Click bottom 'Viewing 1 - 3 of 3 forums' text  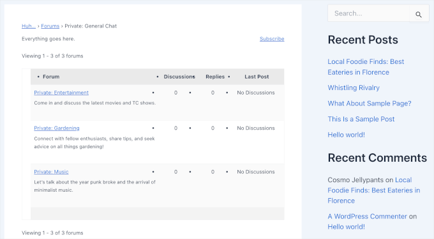52,233
